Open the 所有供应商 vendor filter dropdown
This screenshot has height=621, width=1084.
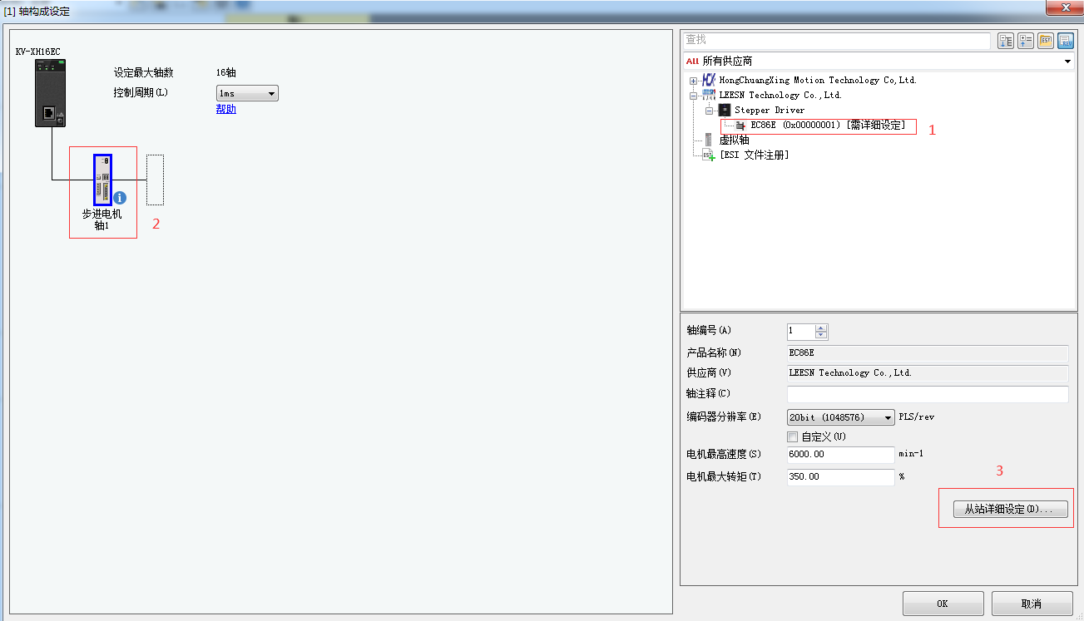(x=878, y=61)
